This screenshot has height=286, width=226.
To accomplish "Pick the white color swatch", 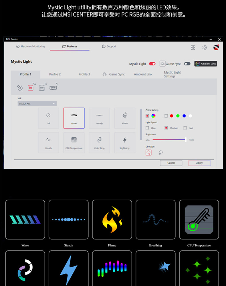I will click(190, 116).
